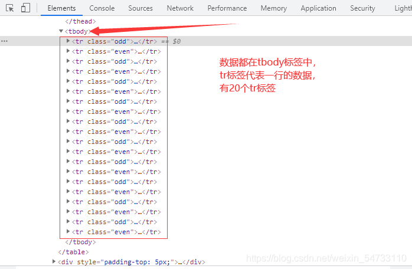The image size is (412, 269).
Task: Expand the last tr even row above </tbody>
Action: (68, 231)
